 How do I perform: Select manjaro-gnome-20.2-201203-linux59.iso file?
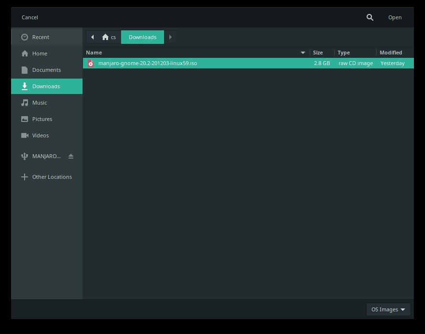[x=248, y=63]
